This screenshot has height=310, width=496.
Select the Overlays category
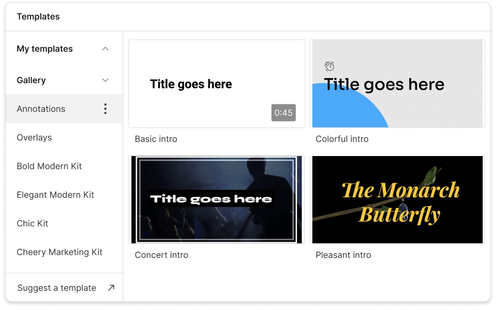[34, 137]
